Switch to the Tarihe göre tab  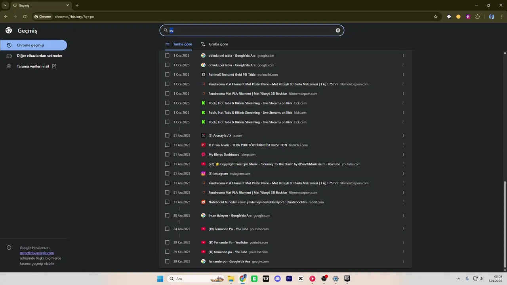pyautogui.click(x=179, y=44)
